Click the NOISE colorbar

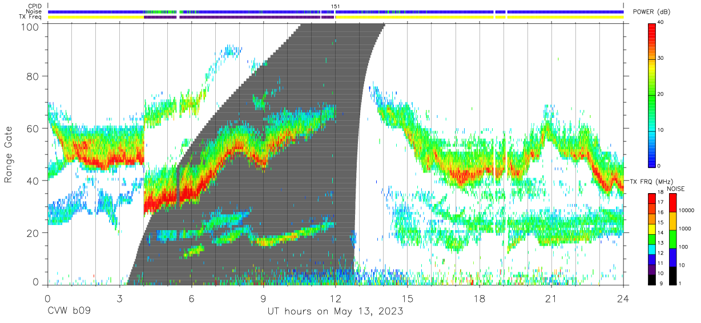[673, 239]
